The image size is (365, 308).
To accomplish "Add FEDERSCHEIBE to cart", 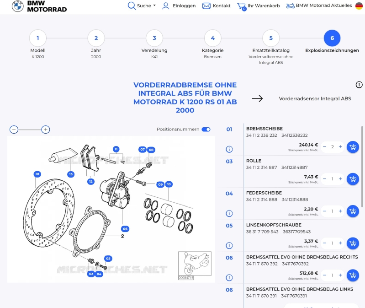I will tap(353, 211).
